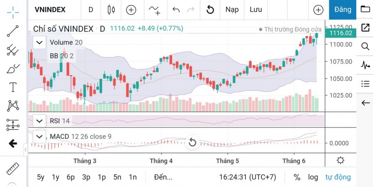Toggle the percent scale mode
This screenshot has width=373, height=187.
click(x=297, y=177)
